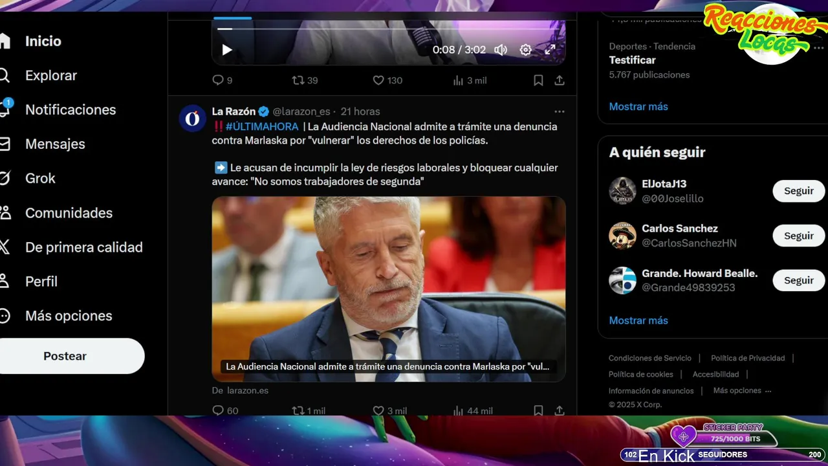This screenshot has height=466, width=828.
Task: View analytics of top post showing 3 mil
Action: tap(470, 80)
